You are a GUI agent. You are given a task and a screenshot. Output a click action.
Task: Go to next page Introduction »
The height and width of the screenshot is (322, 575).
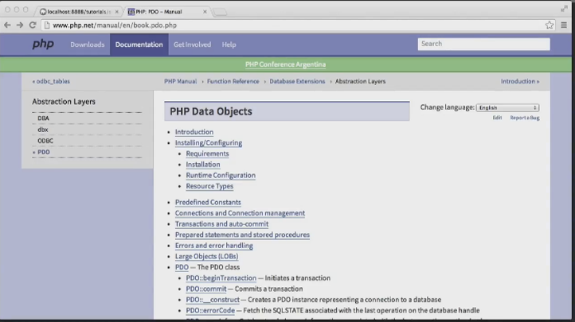pos(520,81)
